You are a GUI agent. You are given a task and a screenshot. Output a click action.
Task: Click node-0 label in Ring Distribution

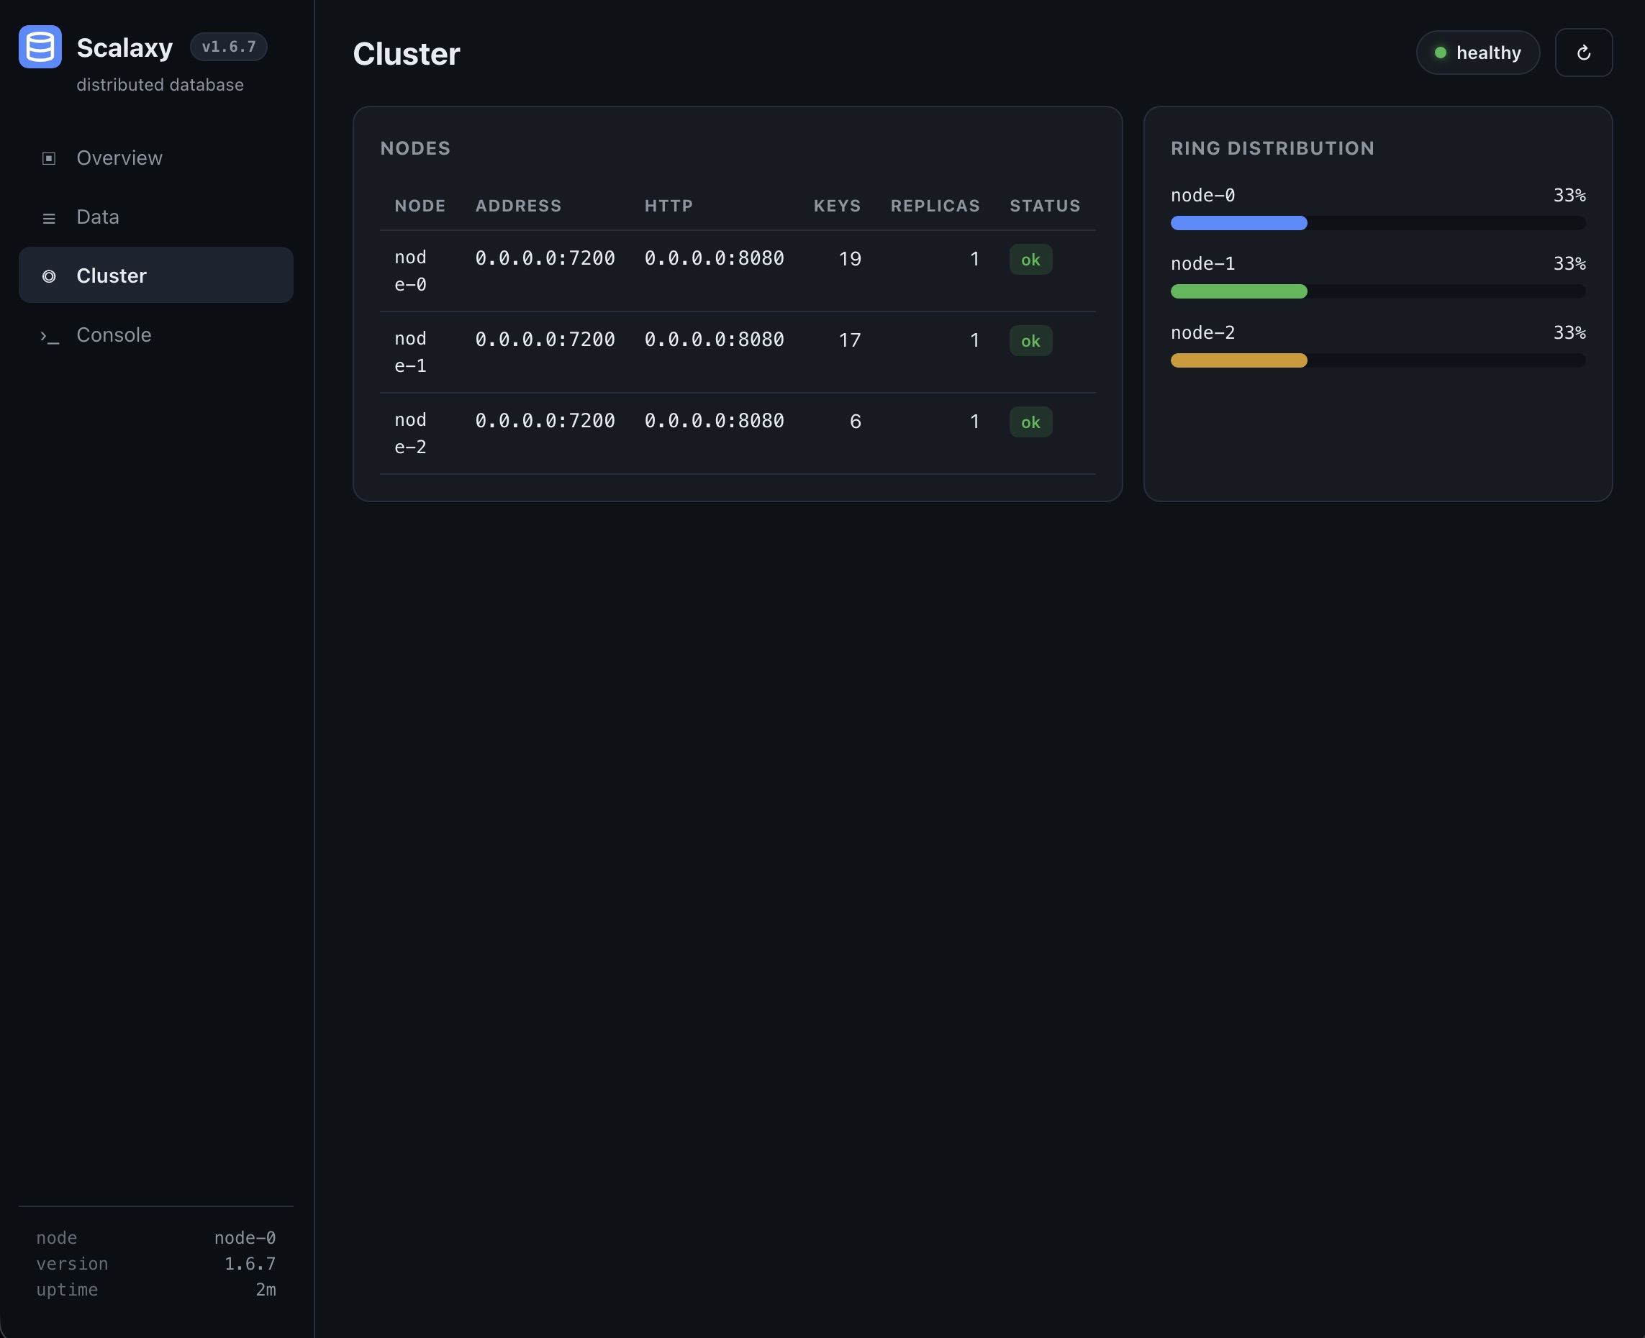coord(1202,195)
